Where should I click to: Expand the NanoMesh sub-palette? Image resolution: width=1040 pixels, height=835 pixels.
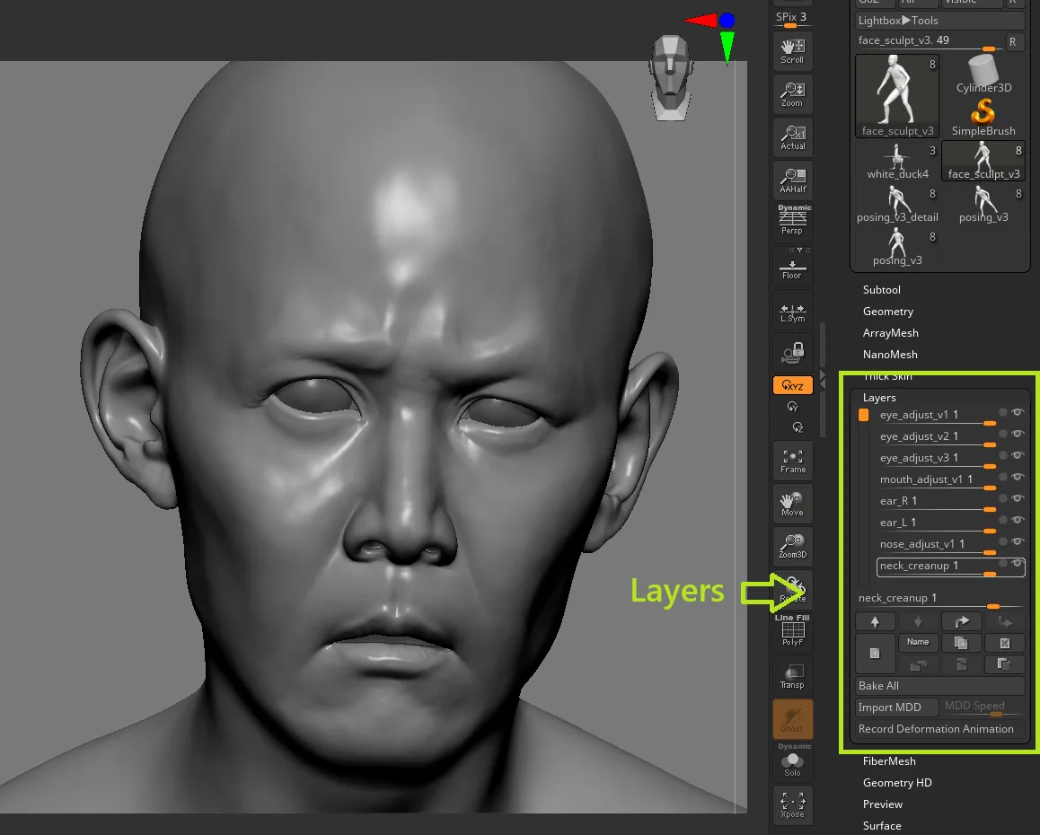[x=890, y=354]
